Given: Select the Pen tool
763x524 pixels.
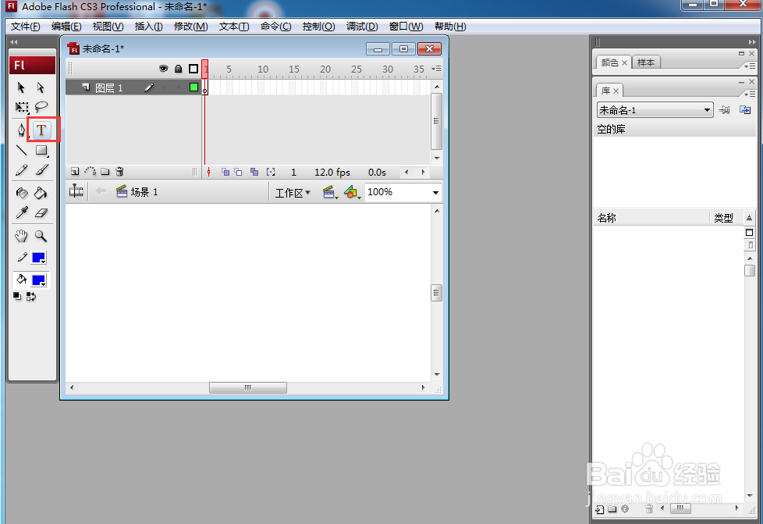Looking at the screenshot, I should [x=21, y=130].
